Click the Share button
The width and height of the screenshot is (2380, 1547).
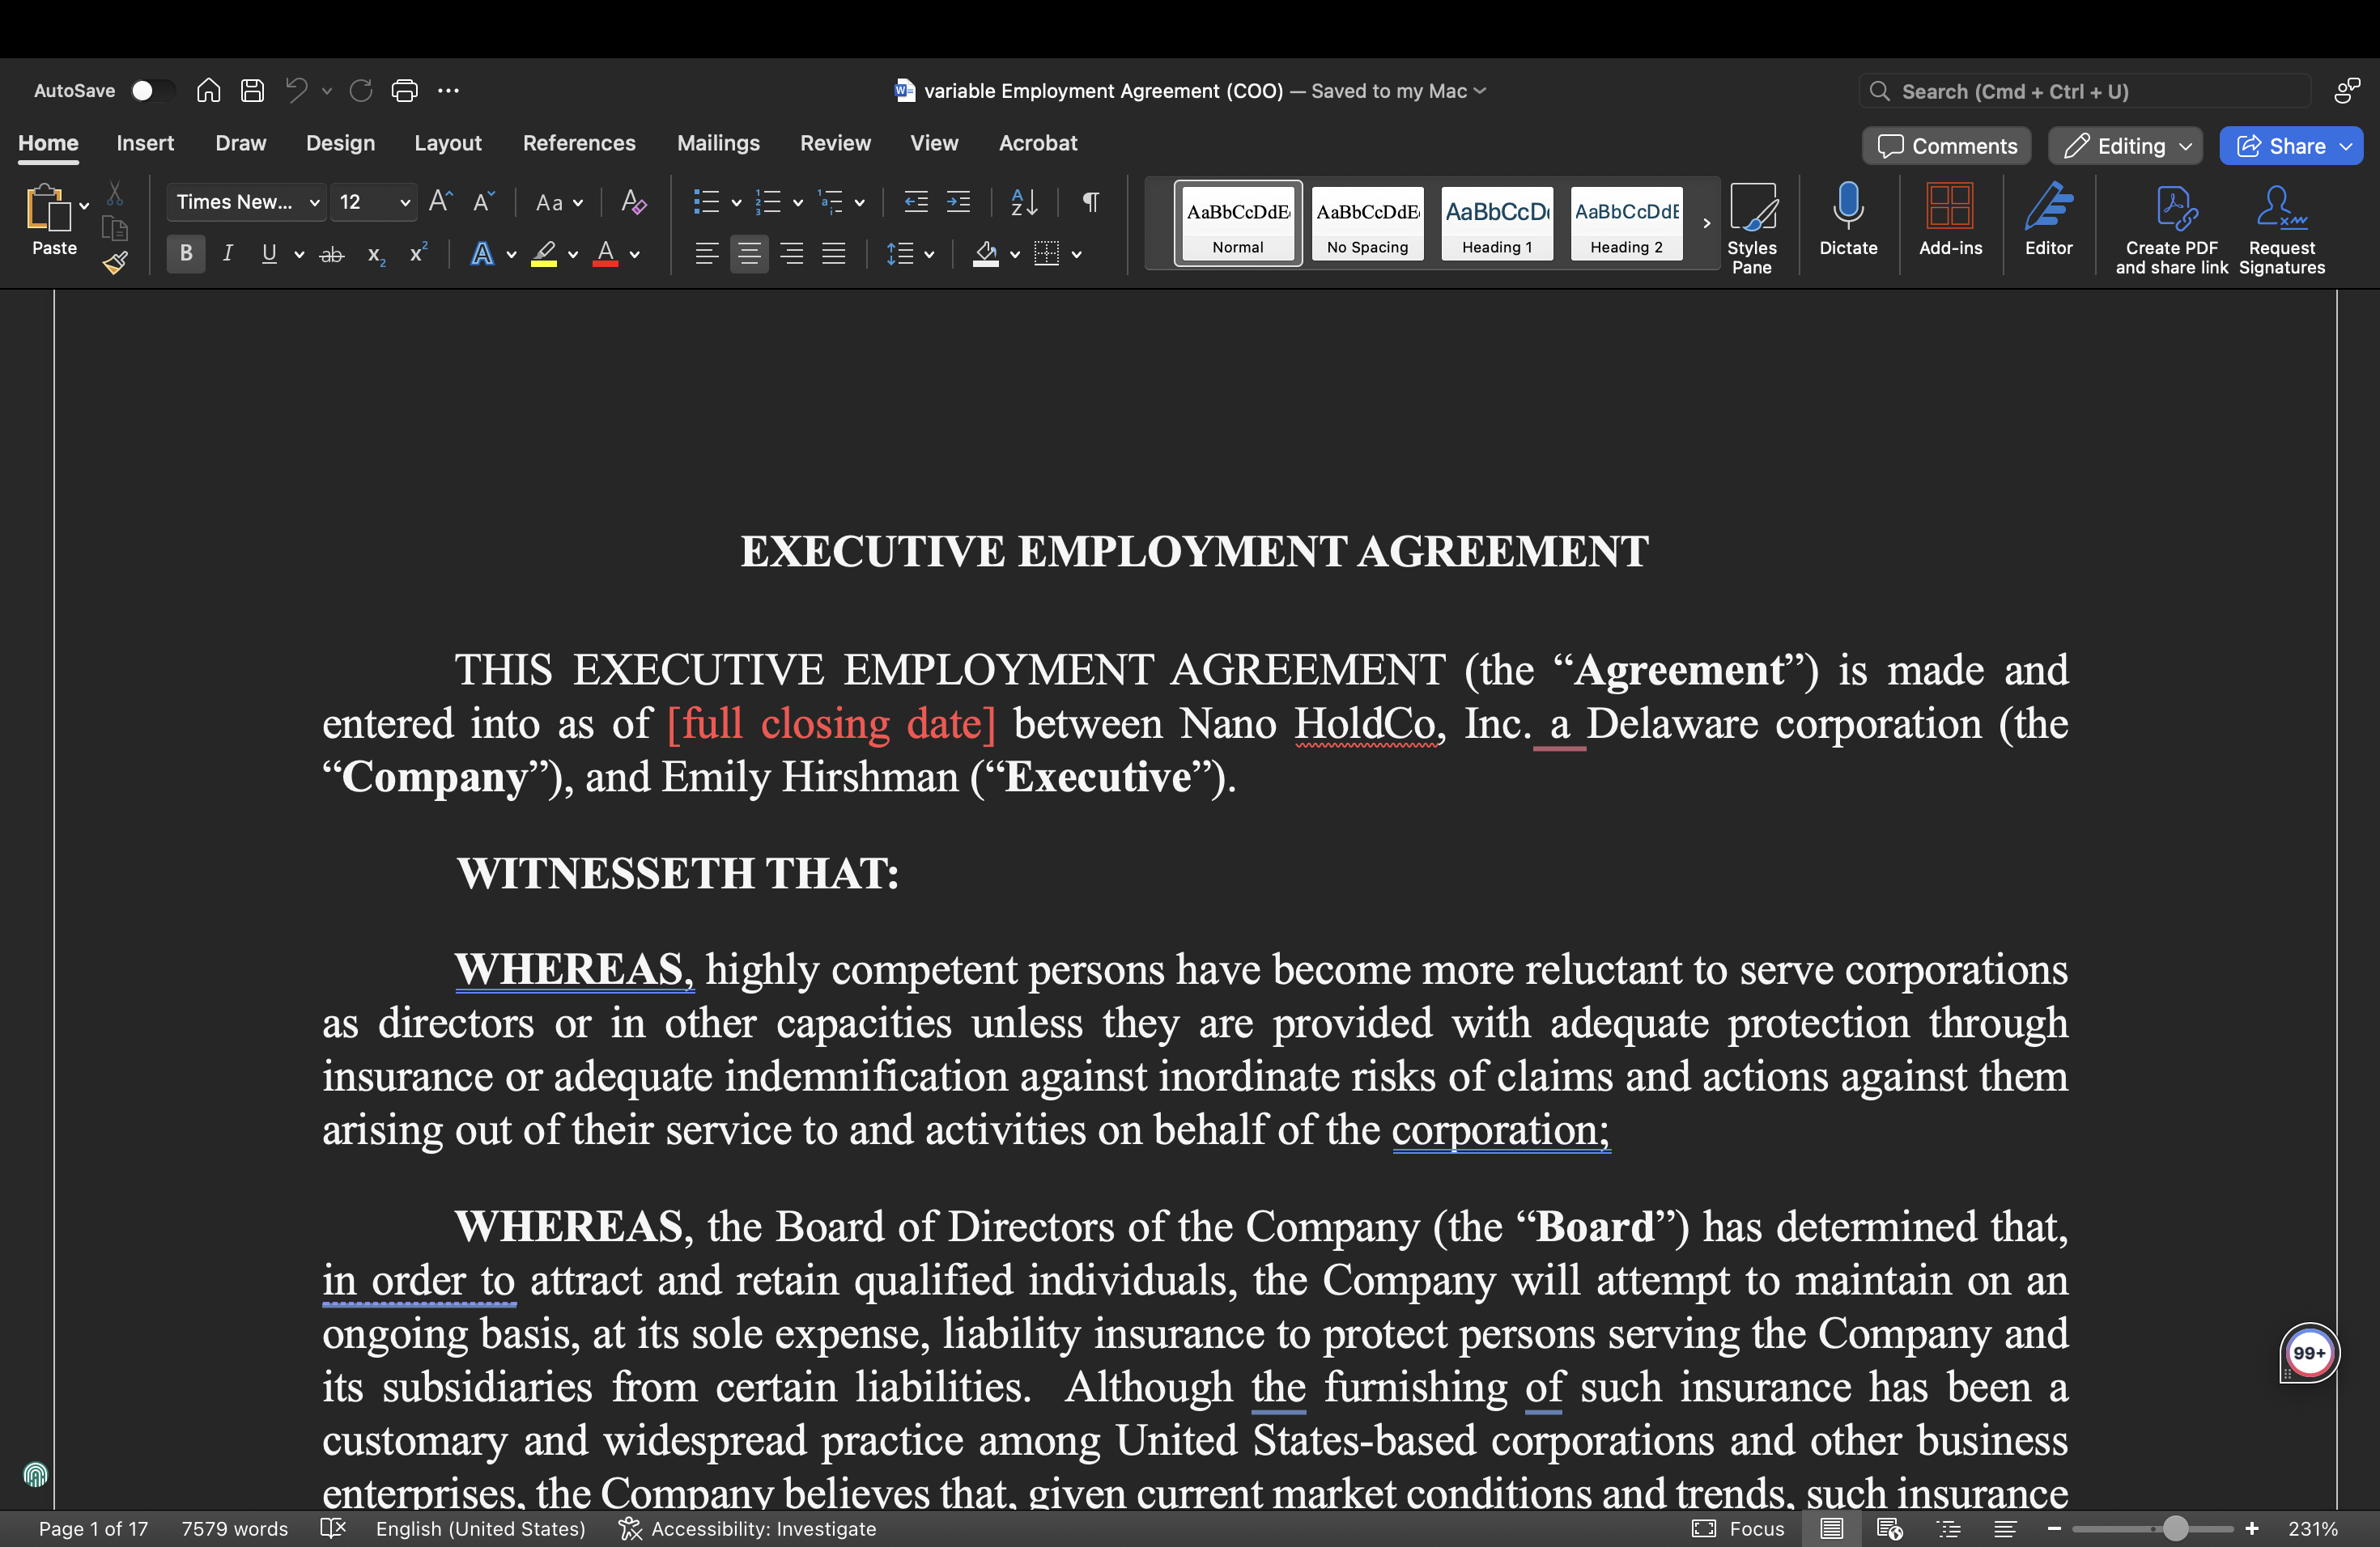[x=2289, y=146]
